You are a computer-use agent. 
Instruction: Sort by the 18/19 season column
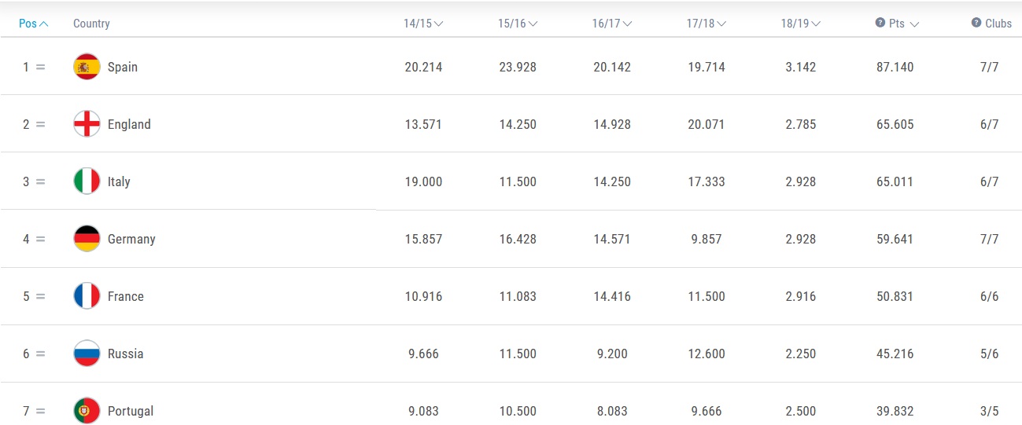tap(801, 24)
